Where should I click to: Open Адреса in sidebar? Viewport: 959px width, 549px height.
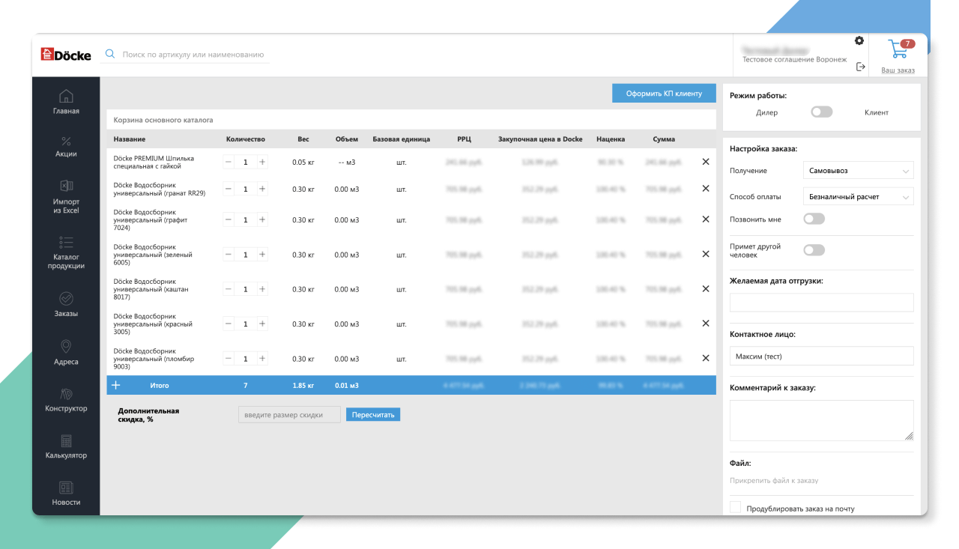click(66, 352)
